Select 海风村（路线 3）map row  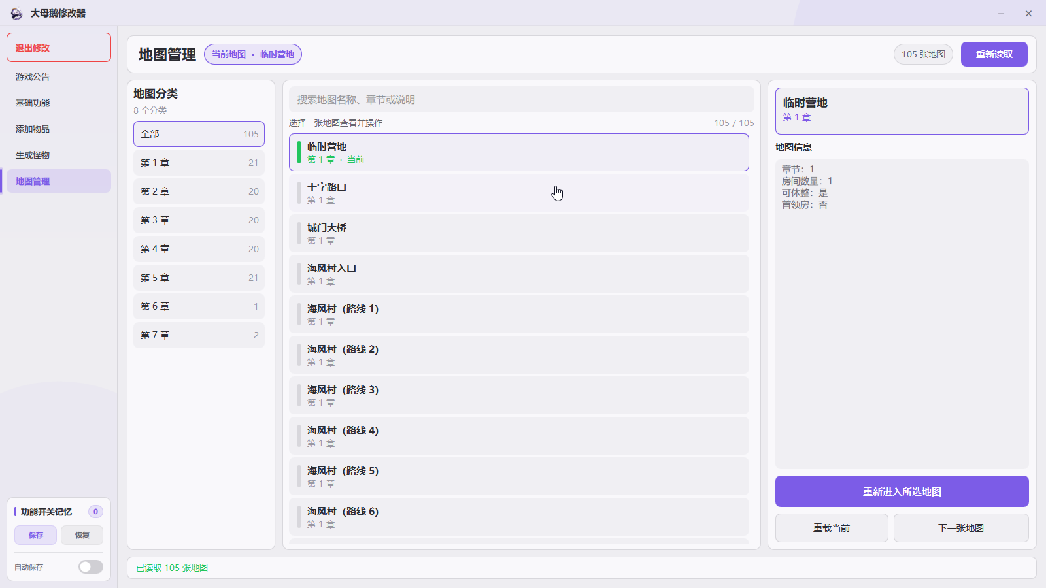pyautogui.click(x=519, y=395)
